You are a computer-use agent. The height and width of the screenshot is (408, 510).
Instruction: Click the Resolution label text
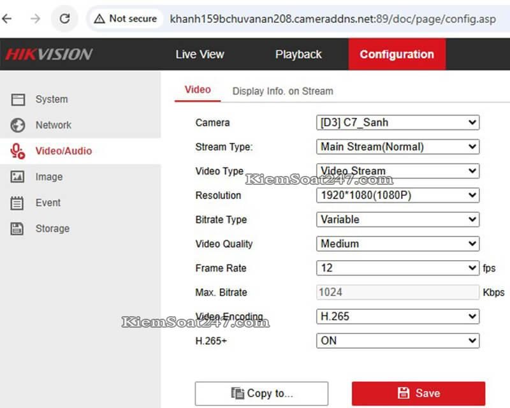pos(218,195)
